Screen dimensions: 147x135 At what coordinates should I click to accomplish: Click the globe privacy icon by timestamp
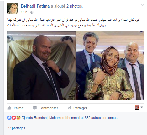(32, 12)
